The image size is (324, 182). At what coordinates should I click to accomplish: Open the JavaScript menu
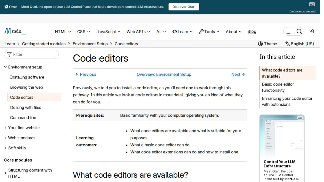109,32
